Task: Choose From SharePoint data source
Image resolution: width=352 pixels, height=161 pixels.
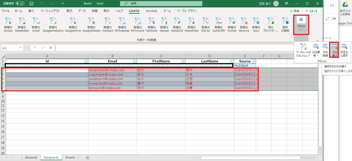Action: pos(192,25)
